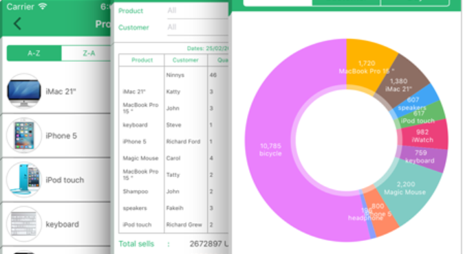
Task: Tap the iPod touch product image
Action: pos(24,180)
